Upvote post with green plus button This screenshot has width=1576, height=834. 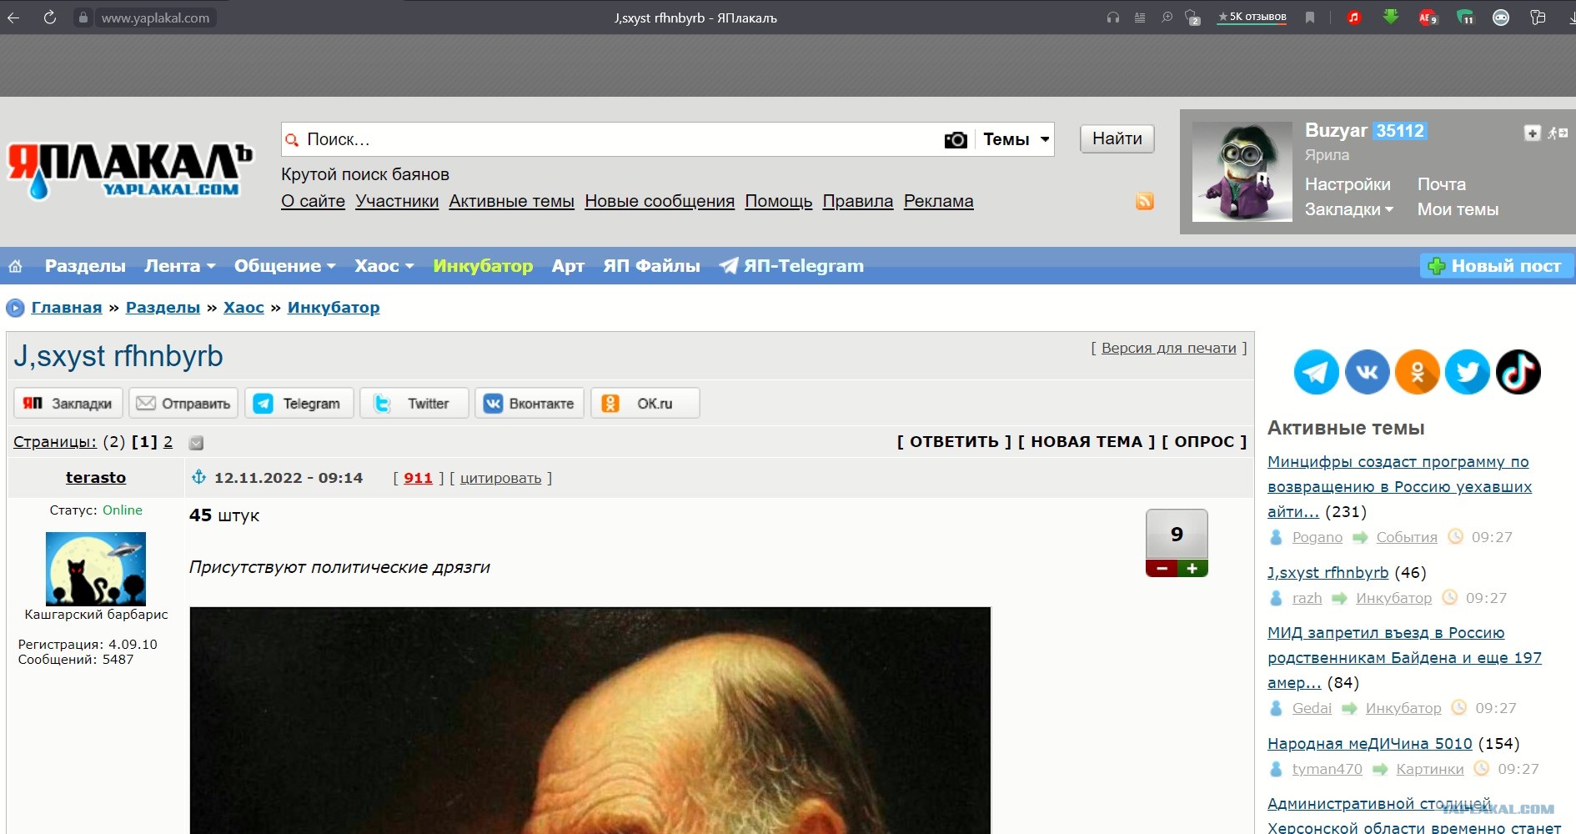coord(1192,569)
